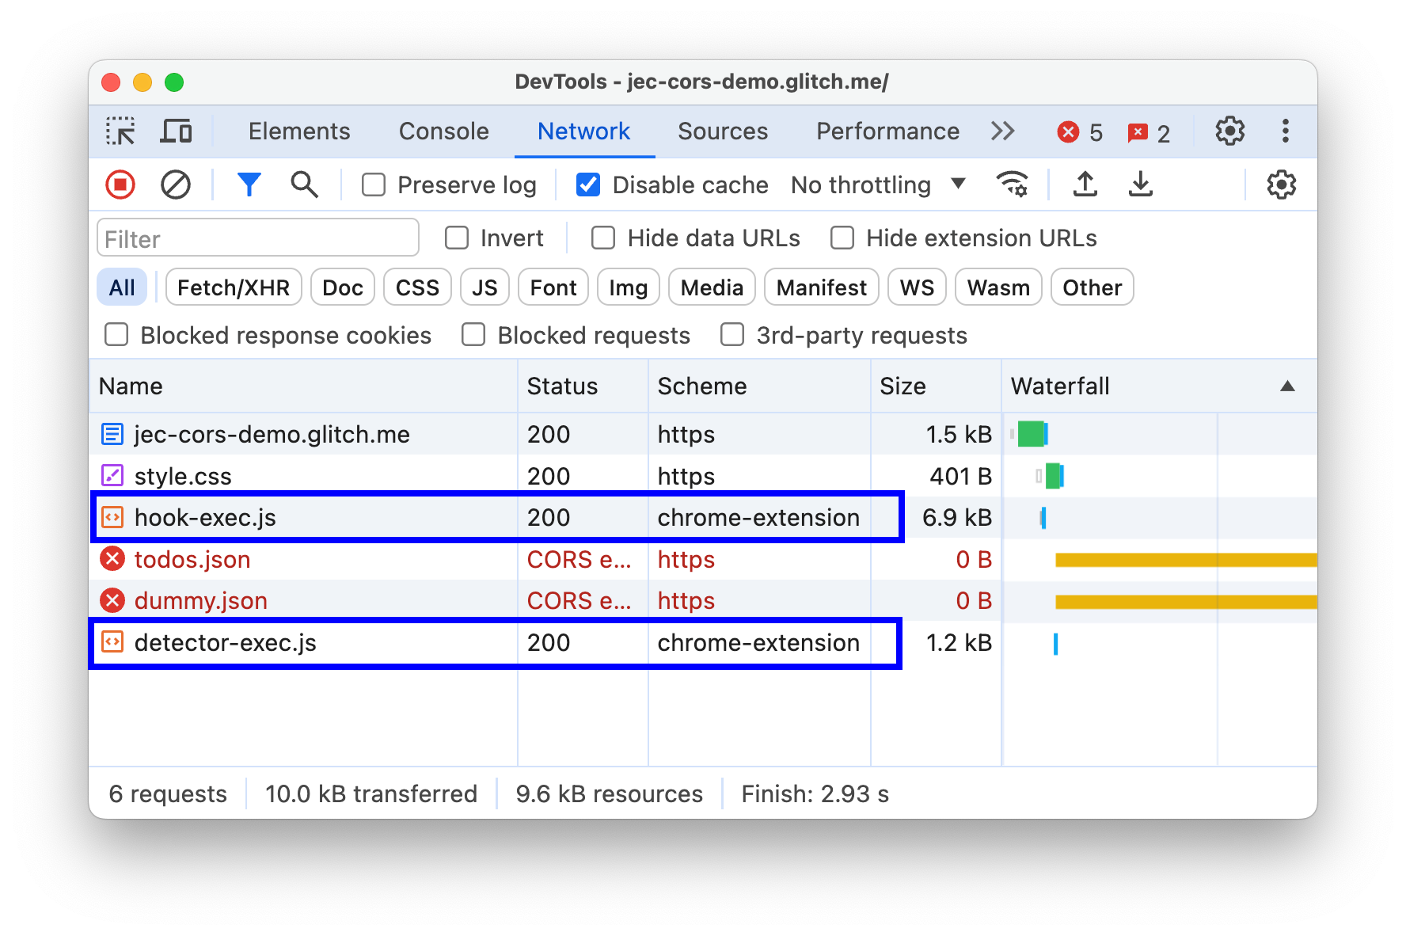The image size is (1406, 936).
Task: Click inside the Filter input field
Action: [x=256, y=238]
